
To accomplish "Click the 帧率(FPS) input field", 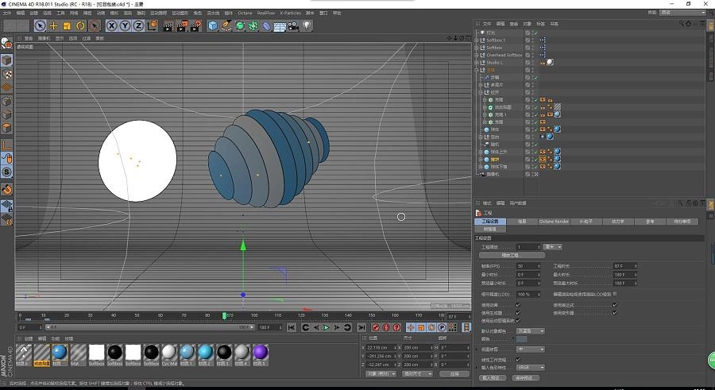I will tap(526, 265).
